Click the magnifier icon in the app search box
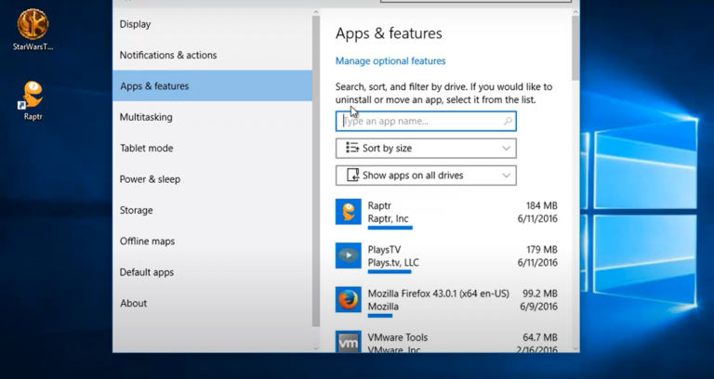 click(x=508, y=121)
